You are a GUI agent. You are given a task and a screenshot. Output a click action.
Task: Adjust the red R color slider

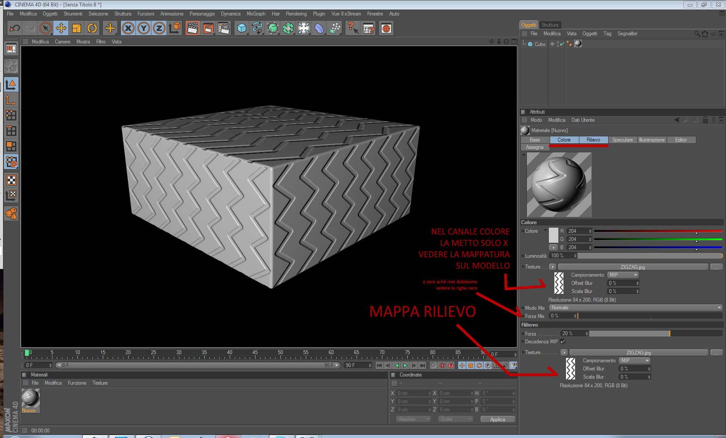coord(658,231)
